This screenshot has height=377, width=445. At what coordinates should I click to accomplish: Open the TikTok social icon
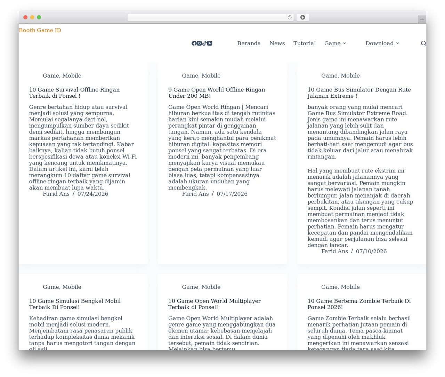204,43
